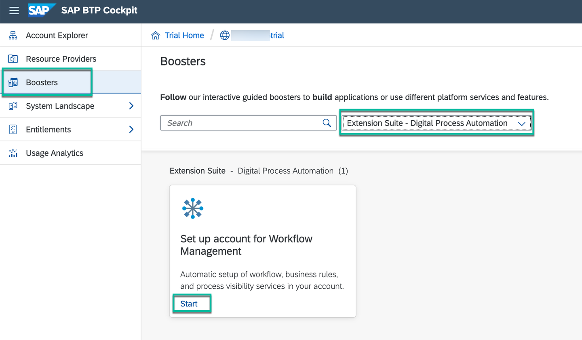Open Account Explorer in sidebar
The image size is (582, 340).
(x=70, y=35)
